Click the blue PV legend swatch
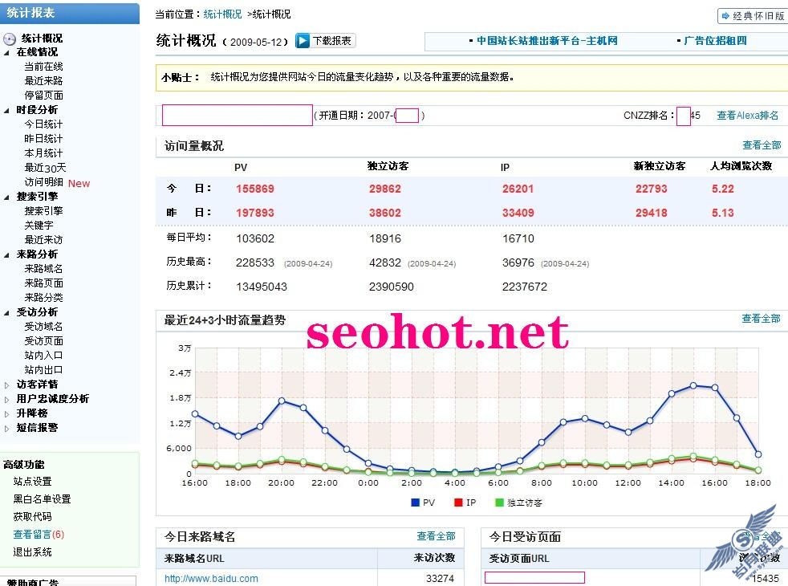 [x=416, y=503]
